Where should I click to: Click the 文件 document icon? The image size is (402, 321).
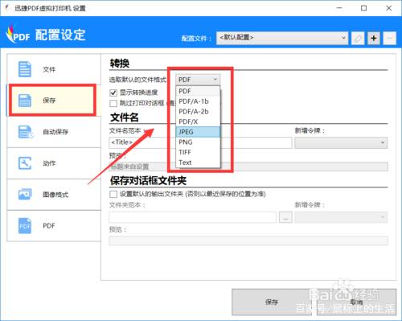(25, 69)
